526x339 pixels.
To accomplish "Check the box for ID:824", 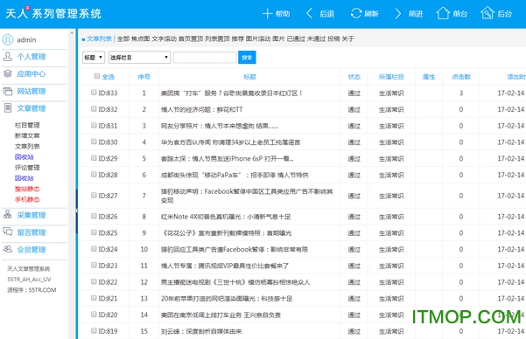I will click(x=94, y=248).
